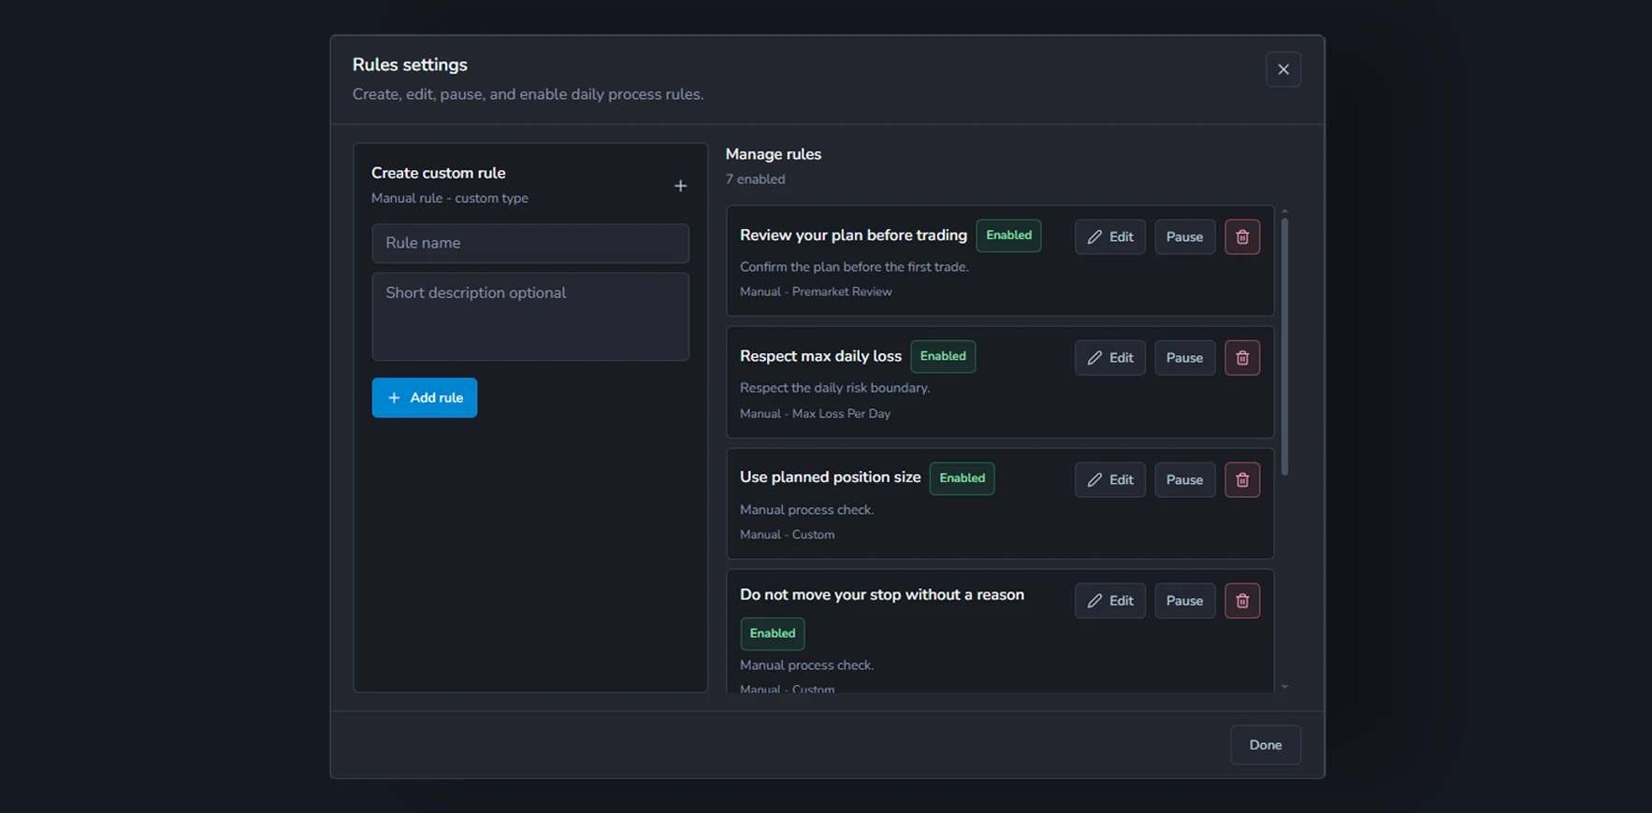
Task: Pause 'Review your plan before trading' rule
Action: (1184, 236)
